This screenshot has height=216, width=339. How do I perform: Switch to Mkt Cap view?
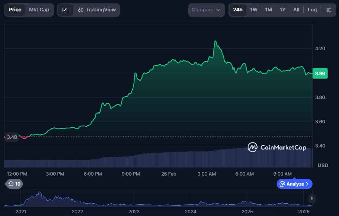[39, 10]
